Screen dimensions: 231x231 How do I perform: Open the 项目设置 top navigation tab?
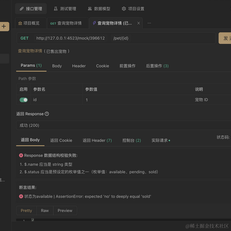click(133, 9)
